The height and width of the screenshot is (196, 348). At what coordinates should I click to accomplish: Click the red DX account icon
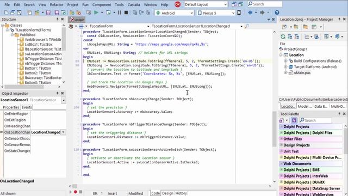tap(178, 4)
